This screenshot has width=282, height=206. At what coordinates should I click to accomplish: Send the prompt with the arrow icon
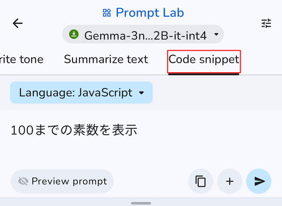[259, 181]
